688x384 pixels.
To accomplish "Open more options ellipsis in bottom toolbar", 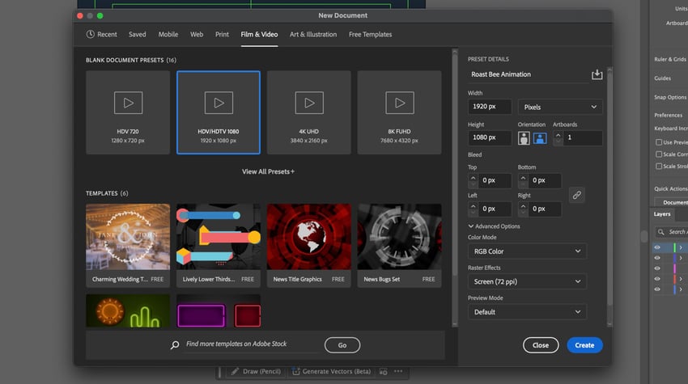I will click(x=398, y=371).
